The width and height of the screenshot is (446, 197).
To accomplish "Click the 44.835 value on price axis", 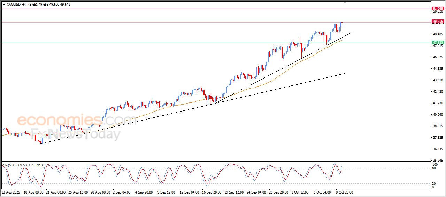I will 437,69.
